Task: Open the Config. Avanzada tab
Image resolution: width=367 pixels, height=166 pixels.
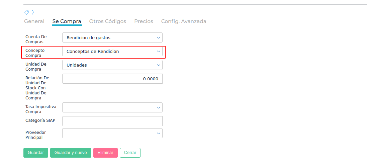Action: tap(184, 21)
